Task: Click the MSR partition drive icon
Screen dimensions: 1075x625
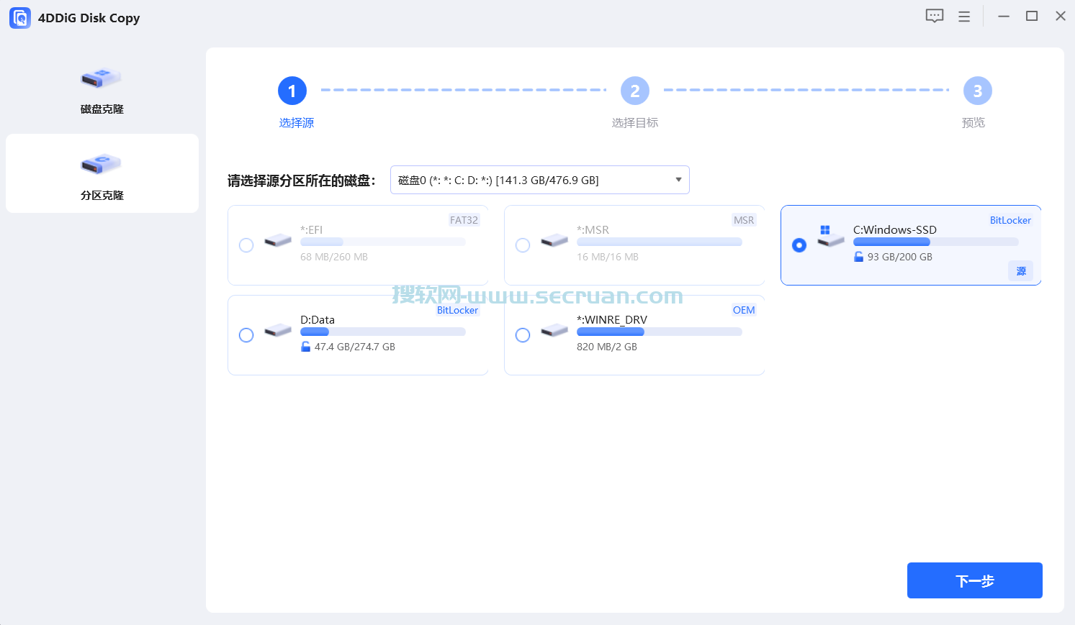Action: (554, 240)
